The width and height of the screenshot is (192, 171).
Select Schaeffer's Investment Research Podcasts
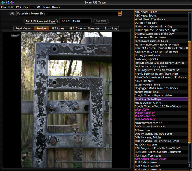click(x=161, y=77)
